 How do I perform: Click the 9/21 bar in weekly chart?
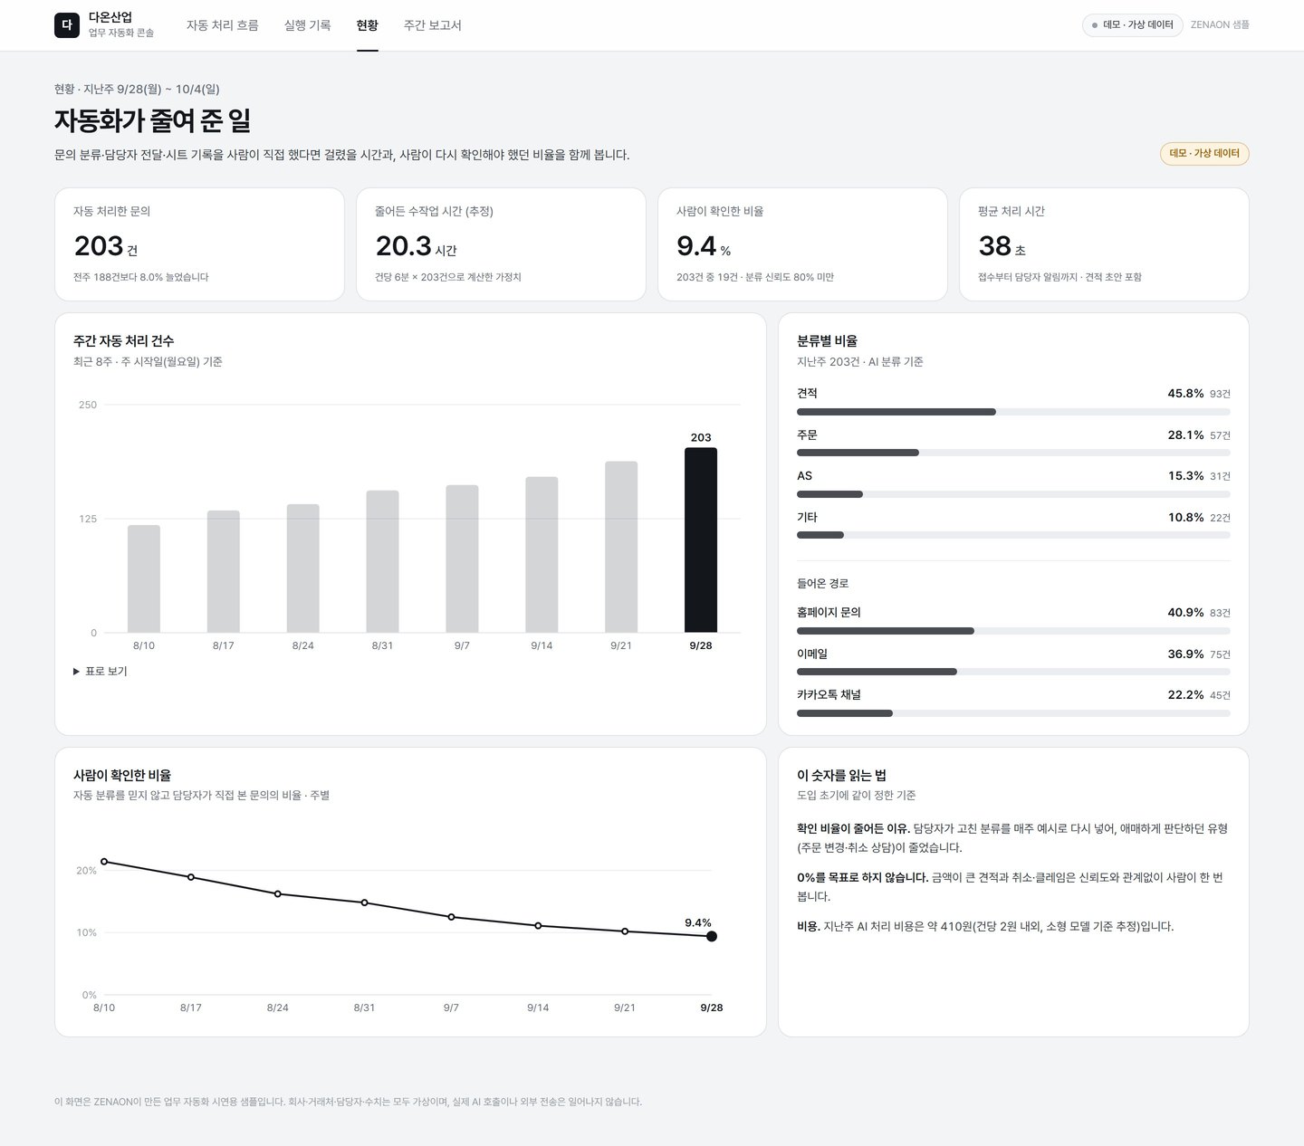click(621, 548)
